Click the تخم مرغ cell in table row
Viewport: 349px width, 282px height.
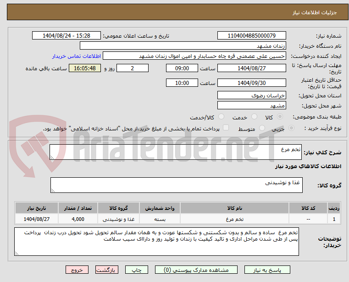(234, 219)
